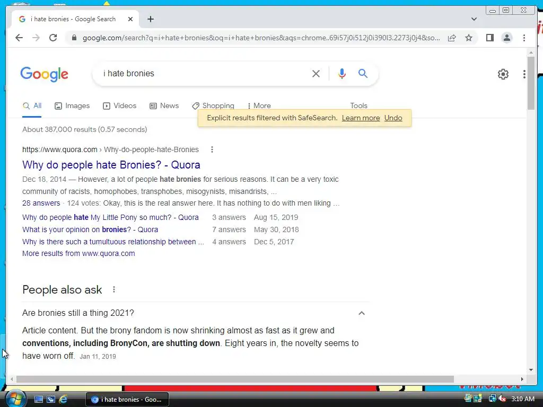Share this page using the share icon
This screenshot has height=407, width=543.
tap(452, 38)
